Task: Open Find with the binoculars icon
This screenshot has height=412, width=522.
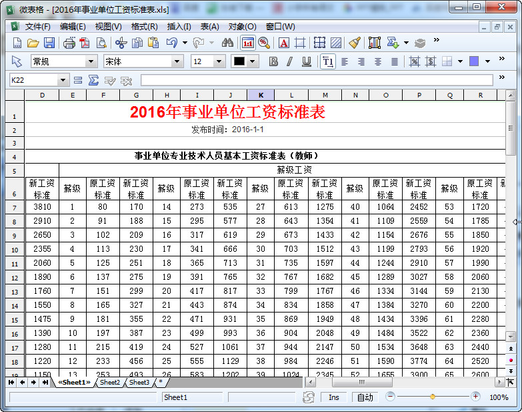Action: [228, 43]
